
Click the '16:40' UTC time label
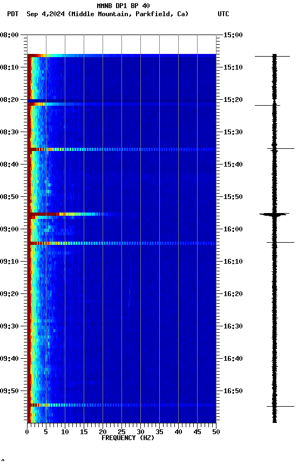click(233, 359)
